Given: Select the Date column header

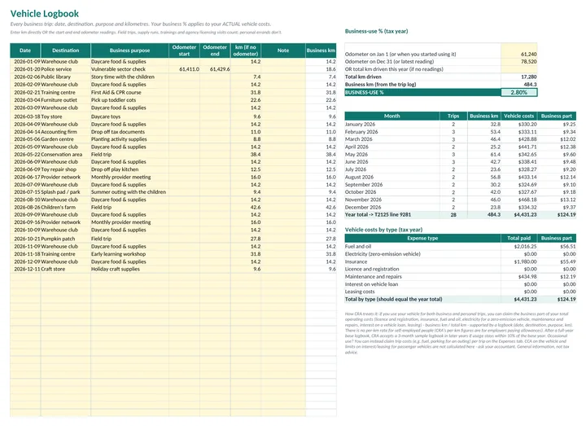Looking at the screenshot, I should [x=25, y=51].
